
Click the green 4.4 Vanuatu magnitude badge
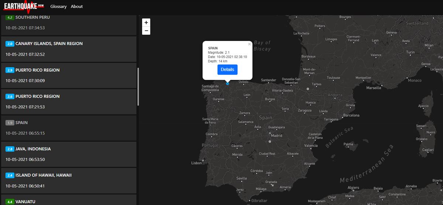pos(10,202)
